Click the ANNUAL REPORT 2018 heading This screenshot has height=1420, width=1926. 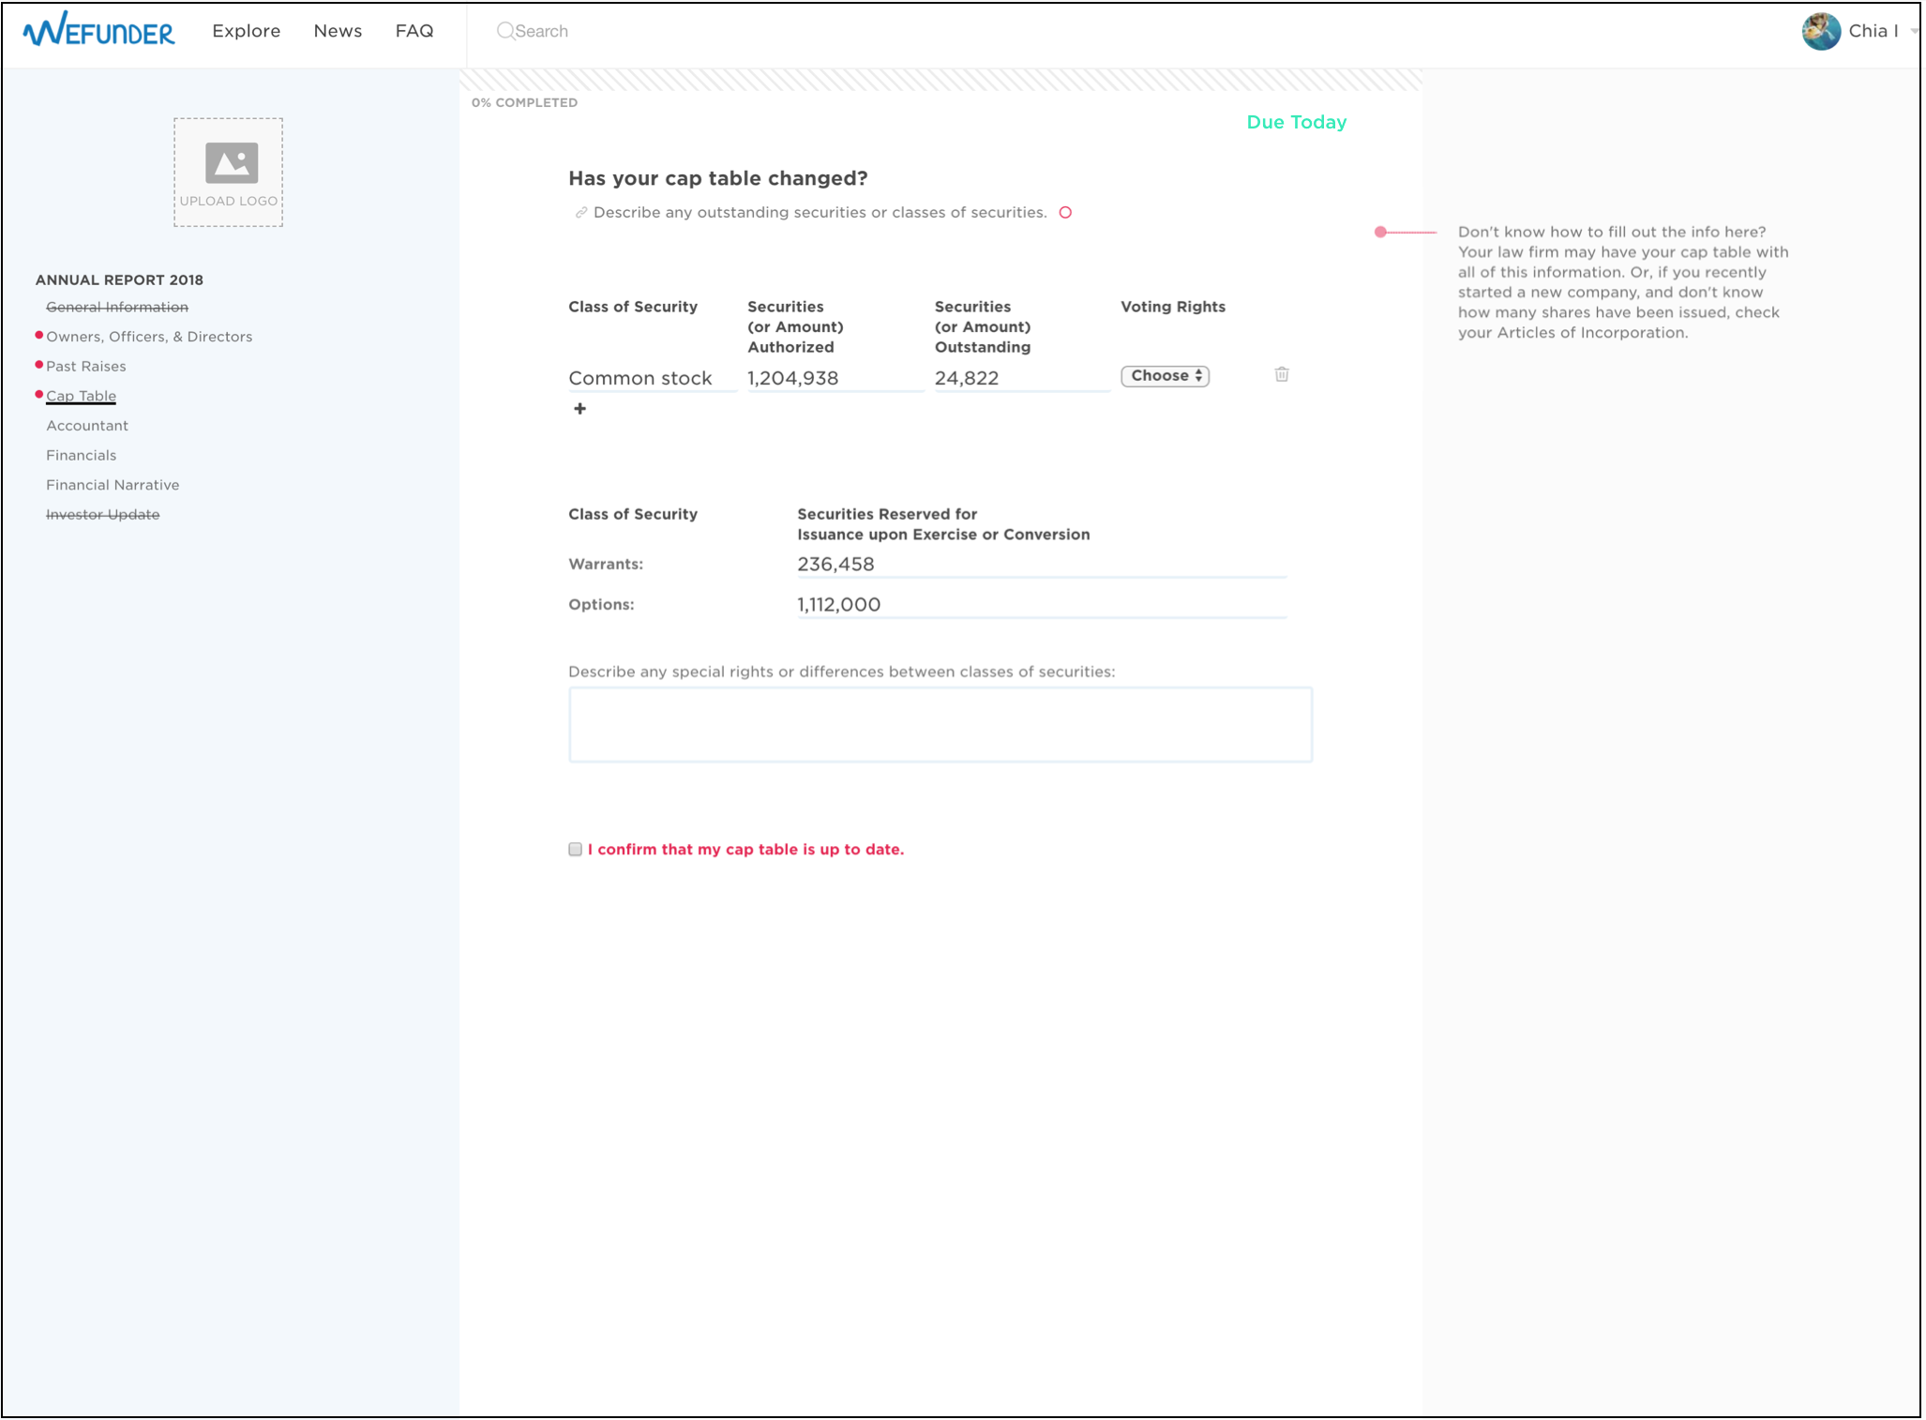[x=119, y=280]
